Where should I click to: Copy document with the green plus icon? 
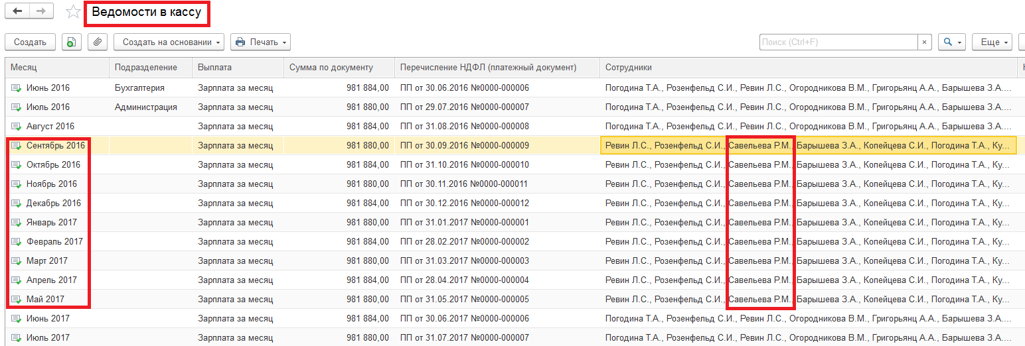click(x=72, y=42)
